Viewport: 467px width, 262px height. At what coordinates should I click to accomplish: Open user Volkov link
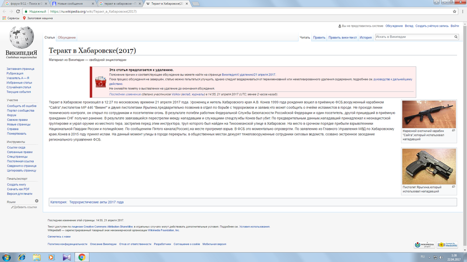(x=176, y=94)
